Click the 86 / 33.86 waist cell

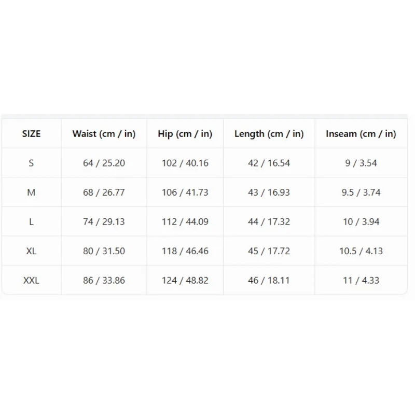click(x=104, y=280)
